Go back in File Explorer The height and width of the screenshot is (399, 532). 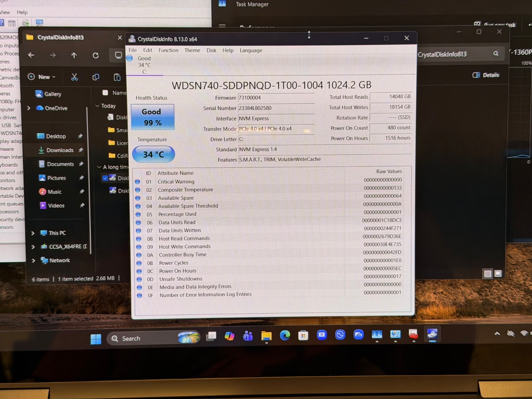(31, 55)
